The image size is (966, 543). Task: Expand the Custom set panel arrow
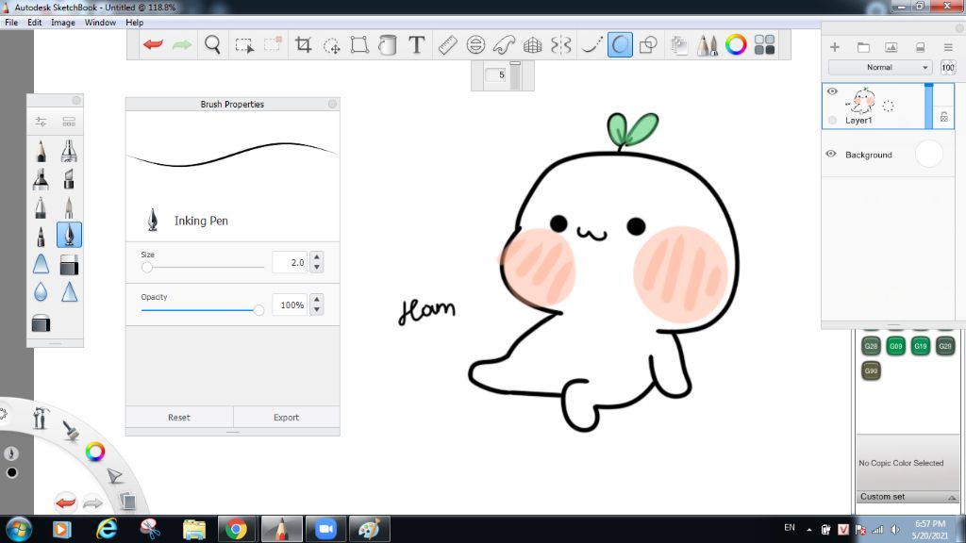(952, 498)
